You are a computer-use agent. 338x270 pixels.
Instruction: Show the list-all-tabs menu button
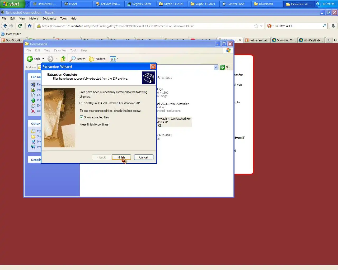click(335, 40)
